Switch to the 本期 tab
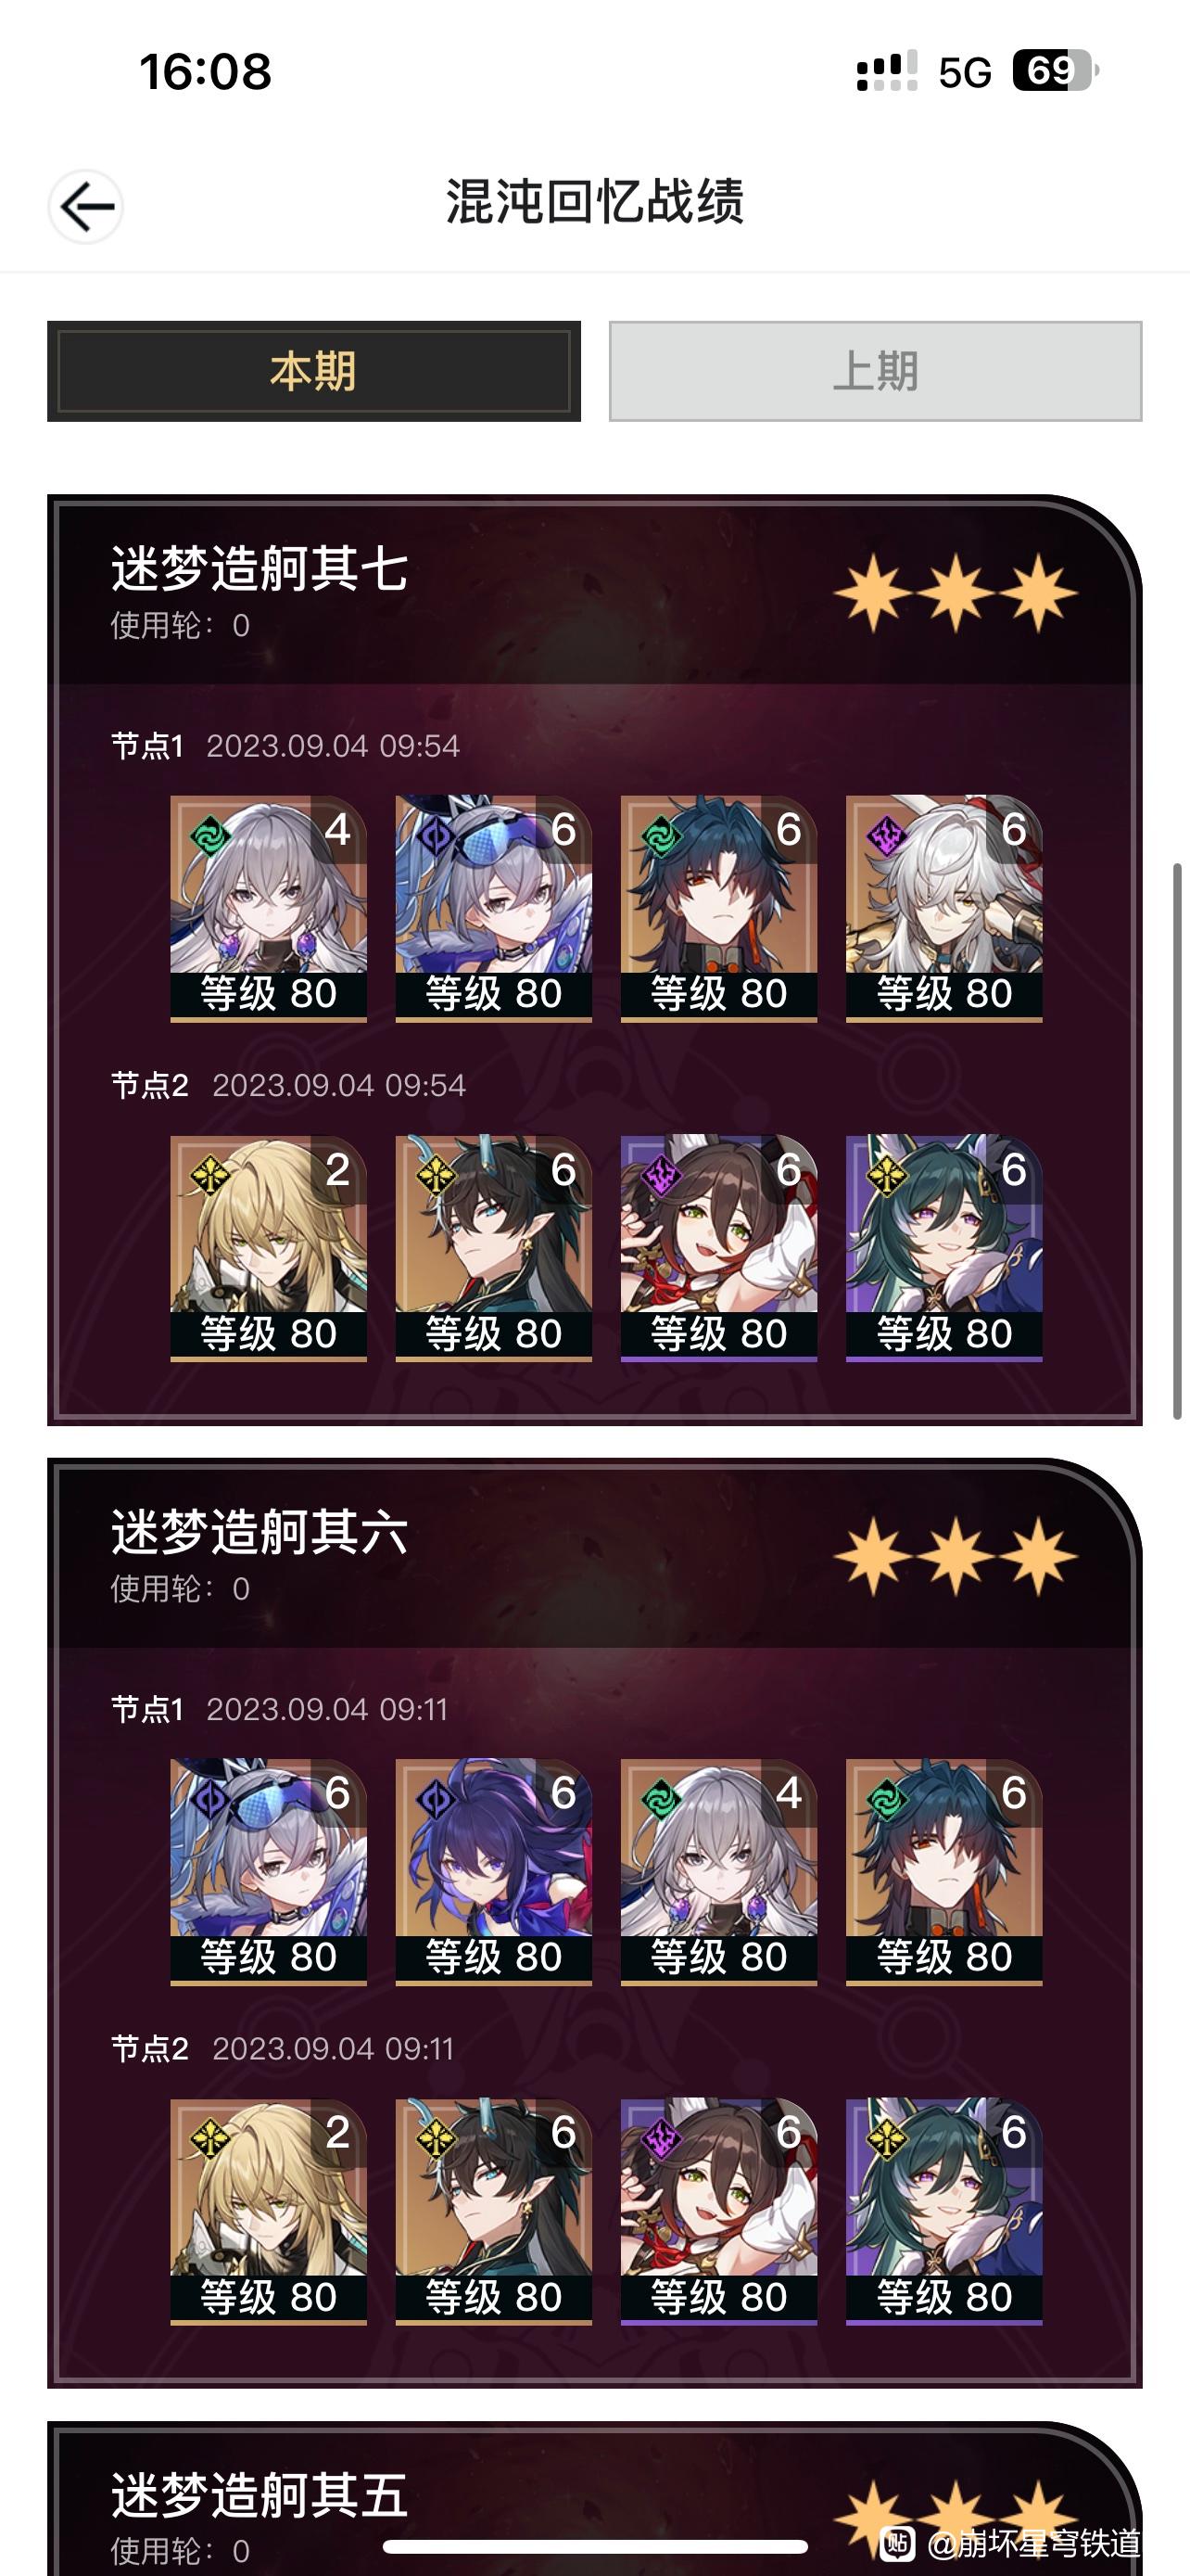 tap(314, 371)
